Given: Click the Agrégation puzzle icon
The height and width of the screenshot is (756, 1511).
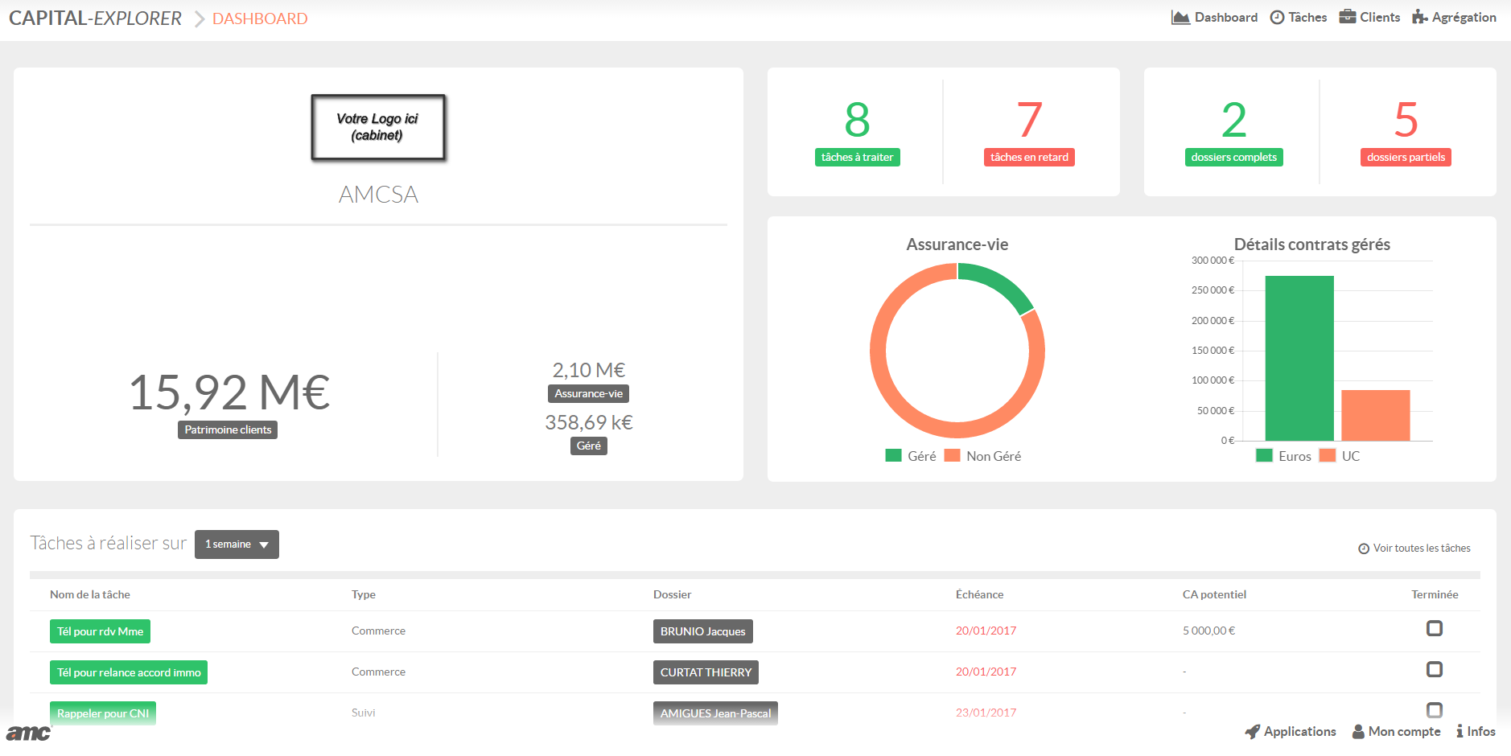Looking at the screenshot, I should (x=1420, y=18).
